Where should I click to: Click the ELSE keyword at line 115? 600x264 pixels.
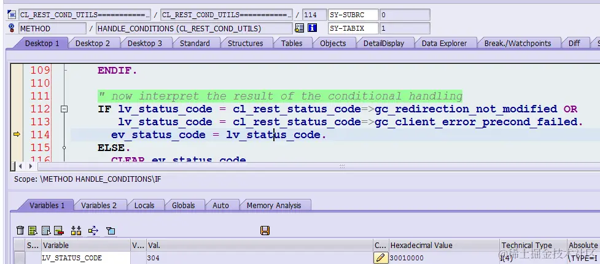pos(114,148)
